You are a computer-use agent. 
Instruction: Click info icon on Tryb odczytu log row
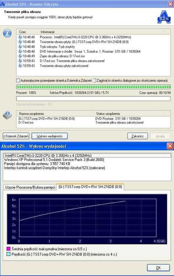[x=20, y=47]
